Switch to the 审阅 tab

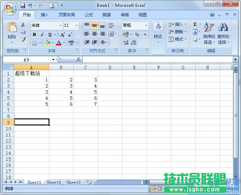125,15
